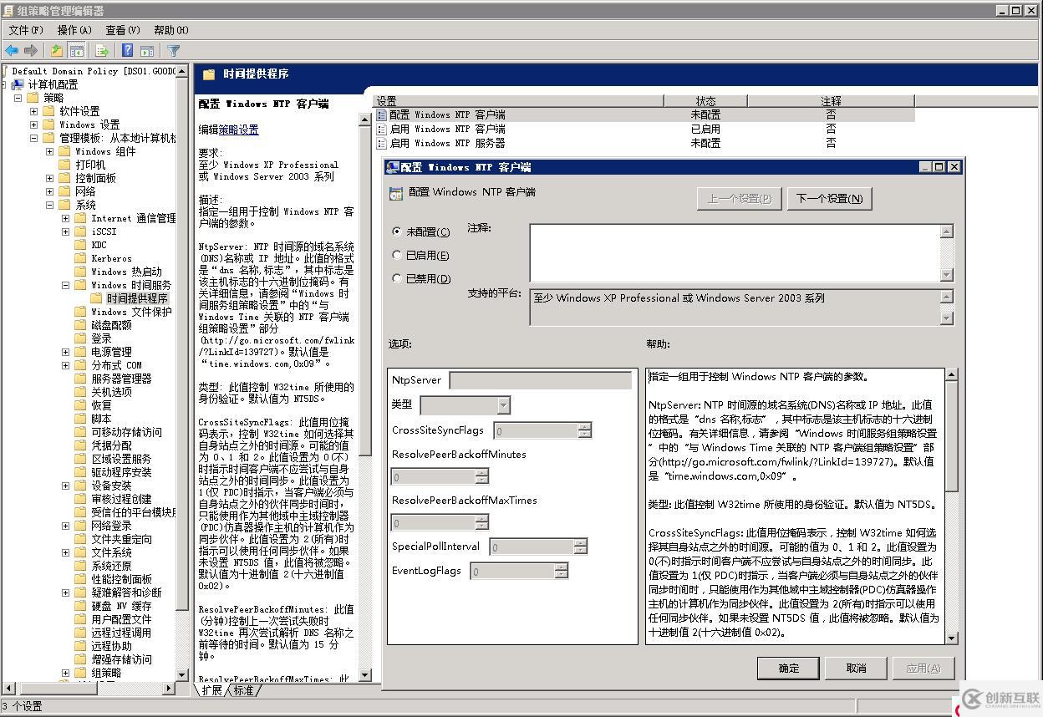
Task: Click the Filter funnel toolbar icon
Action: tap(174, 50)
